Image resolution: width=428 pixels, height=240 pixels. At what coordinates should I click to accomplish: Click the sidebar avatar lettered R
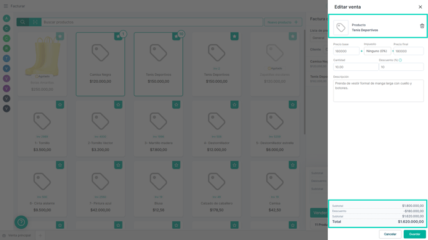click(7, 48)
